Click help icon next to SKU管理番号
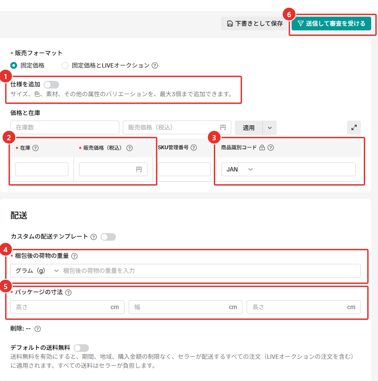The width and height of the screenshot is (378, 381). (194, 148)
